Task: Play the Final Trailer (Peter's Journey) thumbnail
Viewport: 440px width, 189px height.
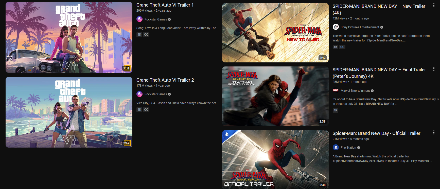Action: click(x=275, y=96)
